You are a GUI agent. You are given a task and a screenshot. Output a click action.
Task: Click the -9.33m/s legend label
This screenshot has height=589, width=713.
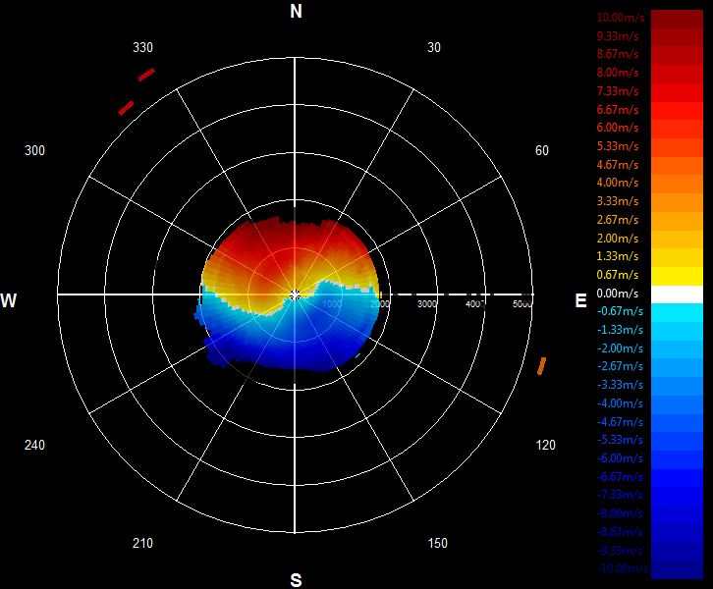tap(620, 551)
